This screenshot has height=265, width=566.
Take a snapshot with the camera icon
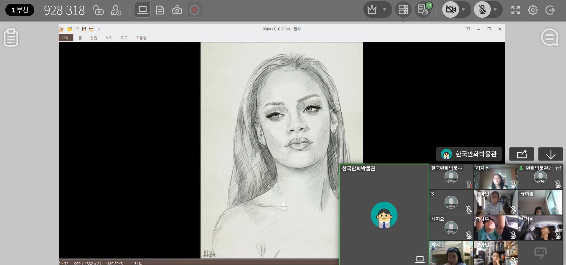177,10
